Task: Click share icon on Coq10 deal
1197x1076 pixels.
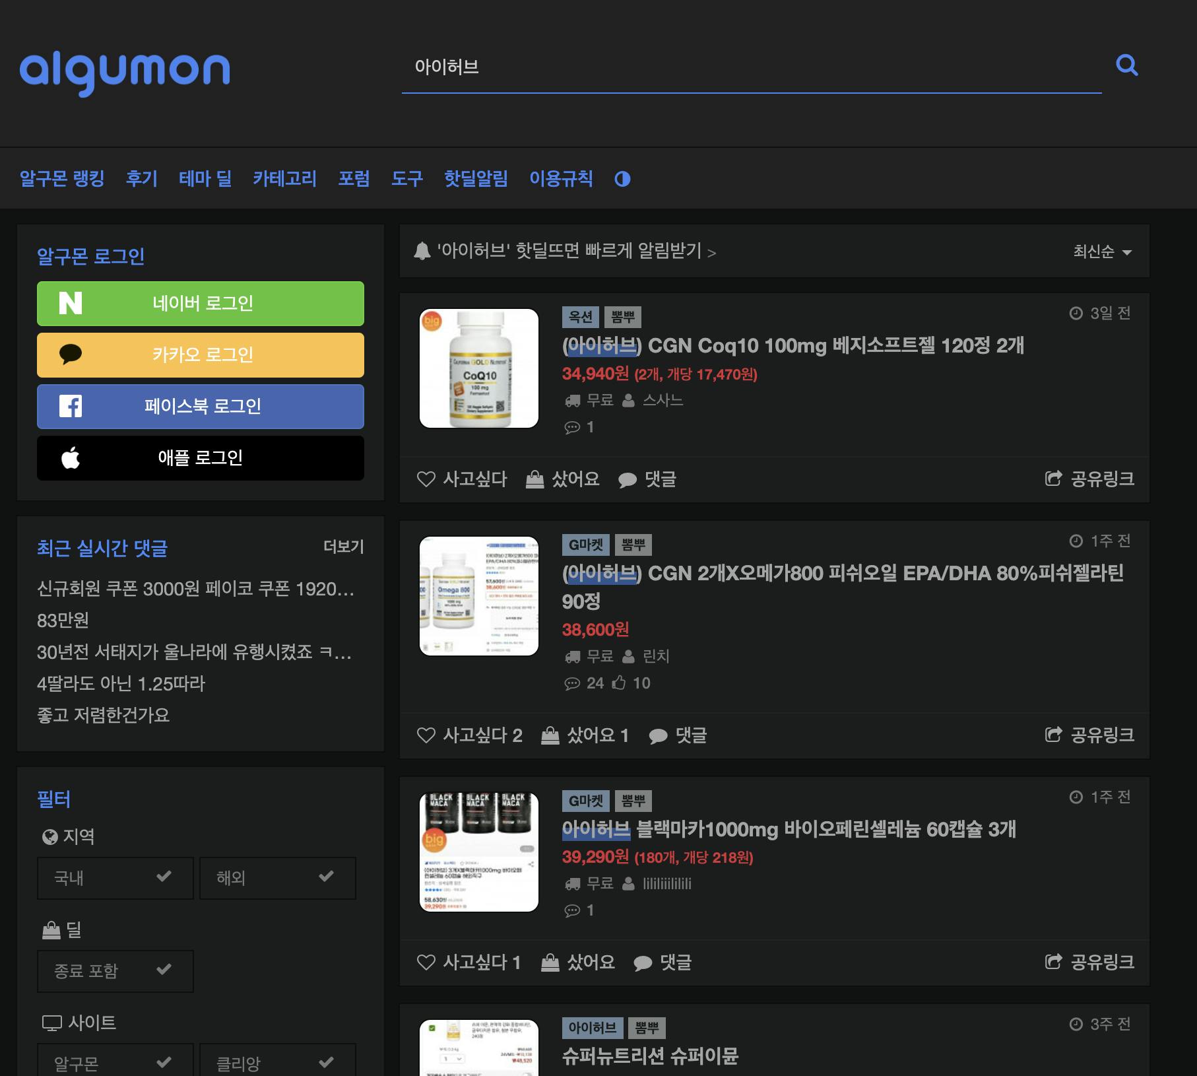Action: pos(1054,479)
